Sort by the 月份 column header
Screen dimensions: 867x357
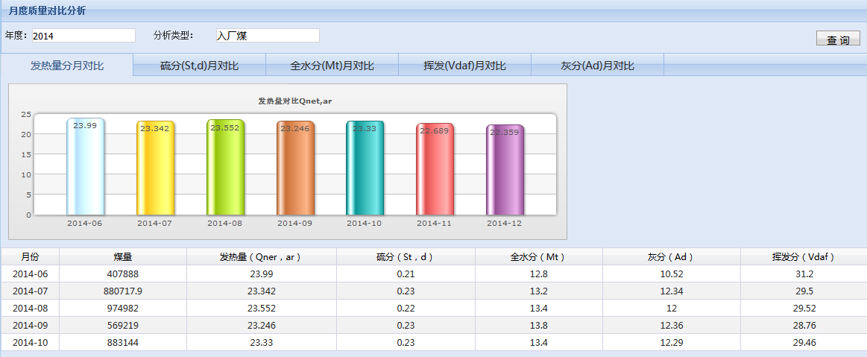[30, 256]
